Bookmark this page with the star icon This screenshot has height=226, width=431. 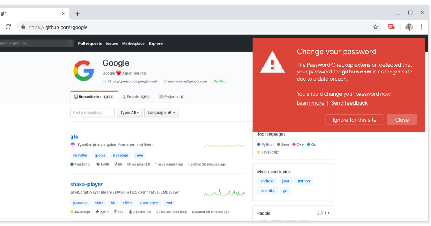(x=376, y=27)
